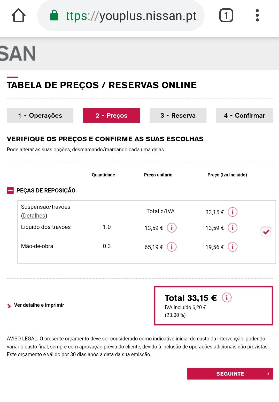The image size is (279, 402).
Task: Uncheck the Suspensão/travões selection checkbox
Action: [x=266, y=232]
